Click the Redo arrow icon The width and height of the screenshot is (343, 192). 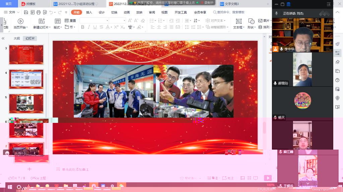(x=60, y=12)
